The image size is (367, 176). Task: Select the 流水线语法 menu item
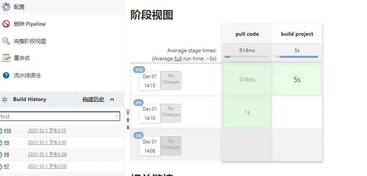pyautogui.click(x=27, y=75)
